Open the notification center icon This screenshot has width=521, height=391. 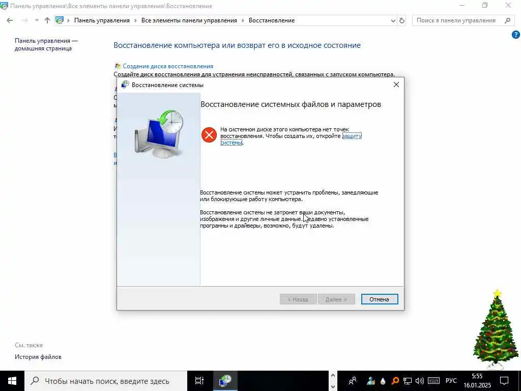[504, 381]
